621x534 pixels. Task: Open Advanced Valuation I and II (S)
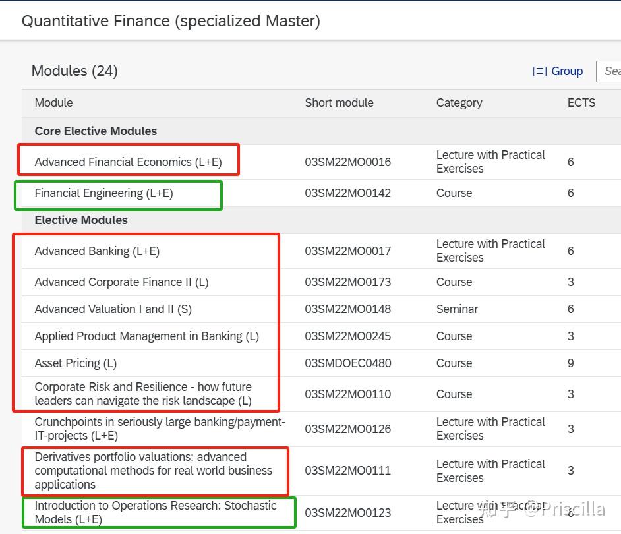click(x=113, y=309)
